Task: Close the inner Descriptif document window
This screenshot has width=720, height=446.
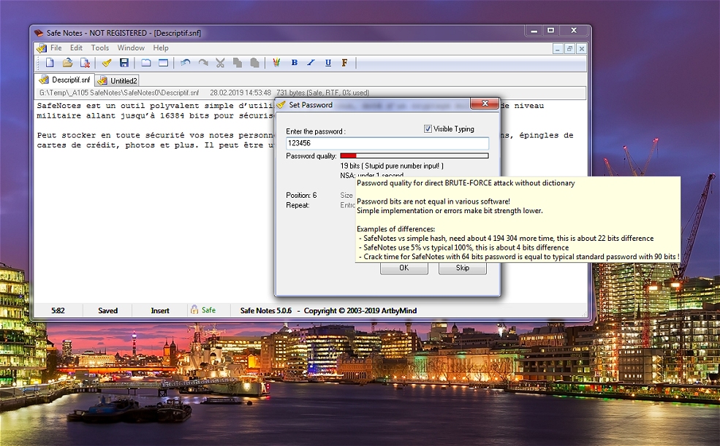Action: (x=581, y=49)
